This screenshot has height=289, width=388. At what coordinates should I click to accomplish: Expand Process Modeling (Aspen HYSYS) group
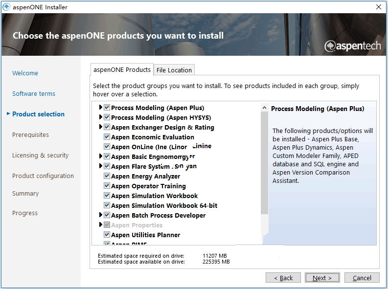(100, 117)
